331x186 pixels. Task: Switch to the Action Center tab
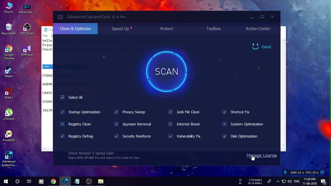[x=258, y=29]
